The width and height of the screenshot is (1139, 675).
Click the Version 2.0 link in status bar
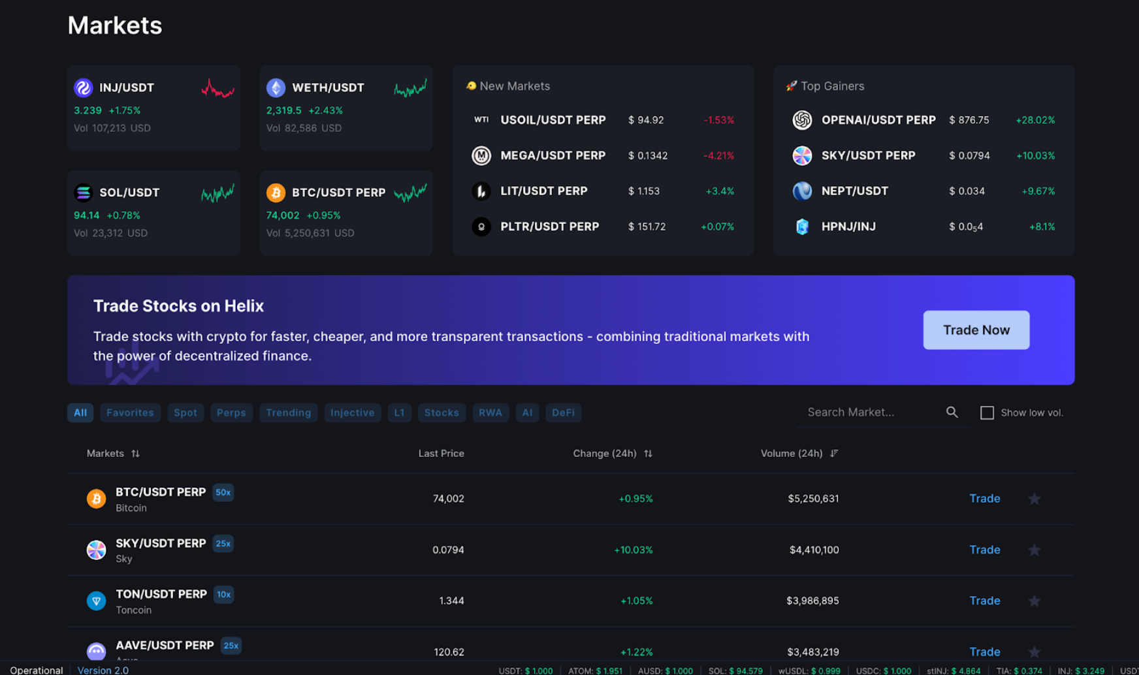103,670
